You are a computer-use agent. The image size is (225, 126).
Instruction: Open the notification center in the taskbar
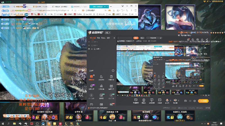point(221,123)
